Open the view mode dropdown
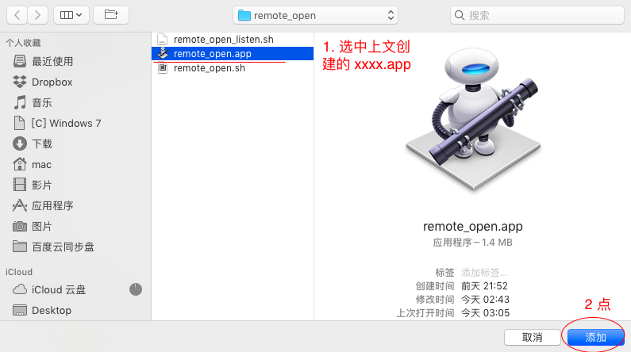 (71, 15)
